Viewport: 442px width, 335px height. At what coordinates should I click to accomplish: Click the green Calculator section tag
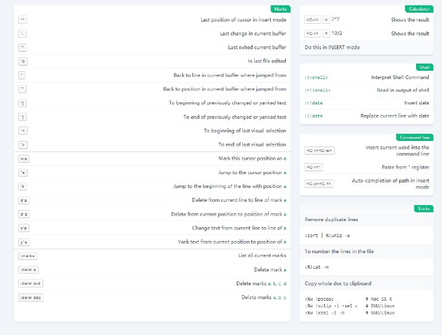419,9
